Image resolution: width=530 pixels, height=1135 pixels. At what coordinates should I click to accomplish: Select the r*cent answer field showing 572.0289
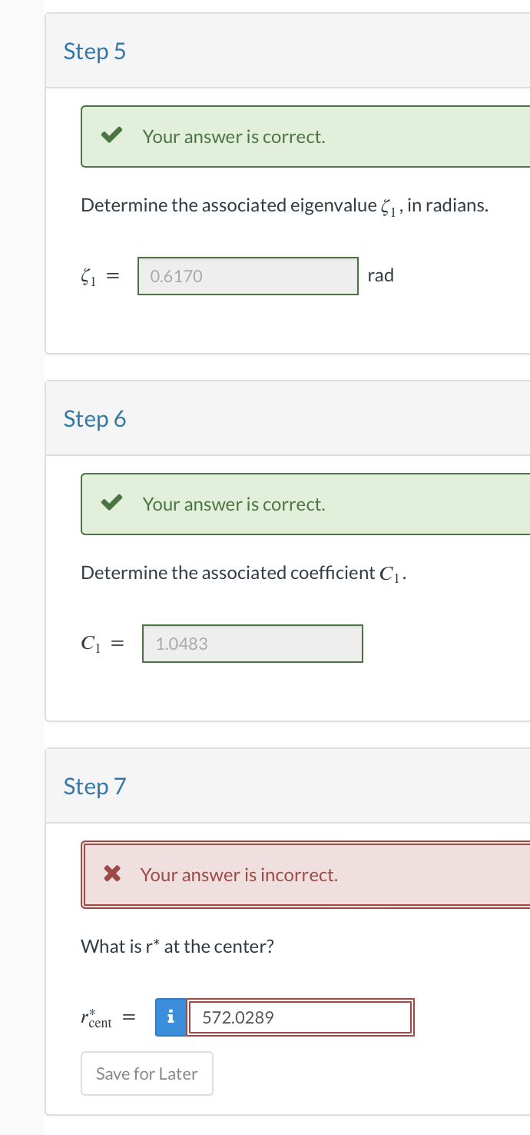pos(300,1017)
